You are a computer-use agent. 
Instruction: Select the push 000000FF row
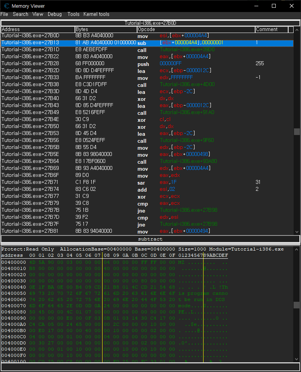147,64
